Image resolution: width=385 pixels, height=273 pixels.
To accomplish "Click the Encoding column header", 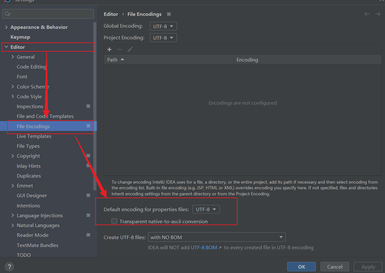I will (308, 60).
